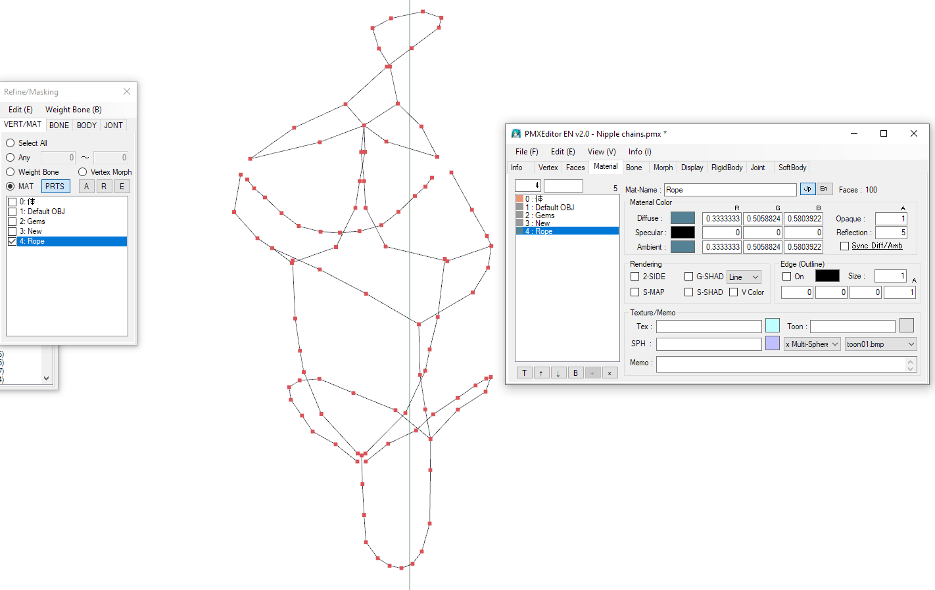This screenshot has width=935, height=590.
Task: Open the Line rendering mode dropdown
Action: 744,277
